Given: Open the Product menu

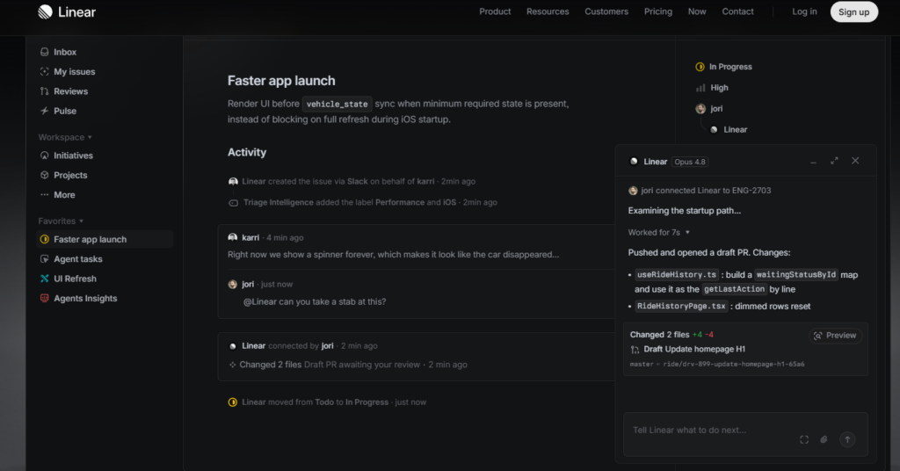Looking at the screenshot, I should pyautogui.click(x=495, y=11).
